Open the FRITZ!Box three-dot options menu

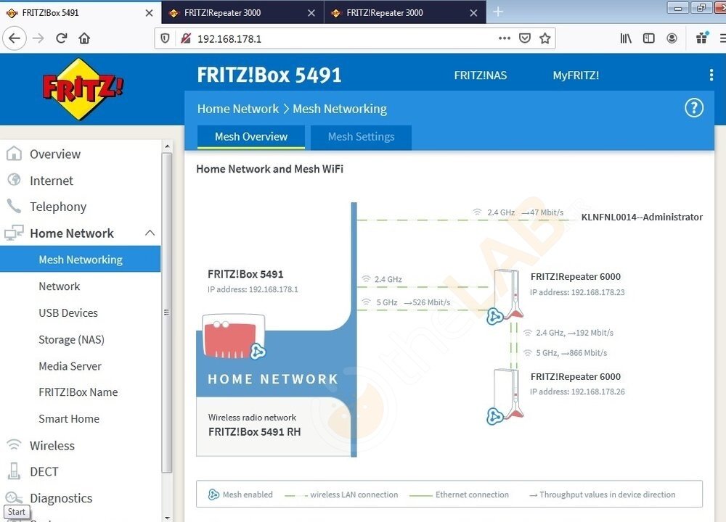[711, 75]
